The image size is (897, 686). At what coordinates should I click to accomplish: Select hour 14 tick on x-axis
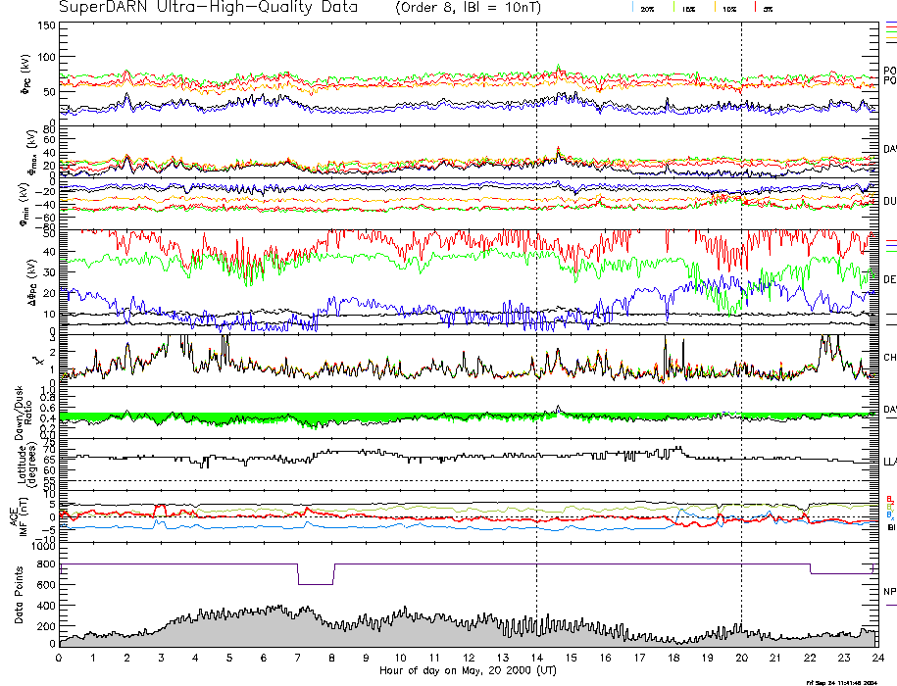point(536,660)
